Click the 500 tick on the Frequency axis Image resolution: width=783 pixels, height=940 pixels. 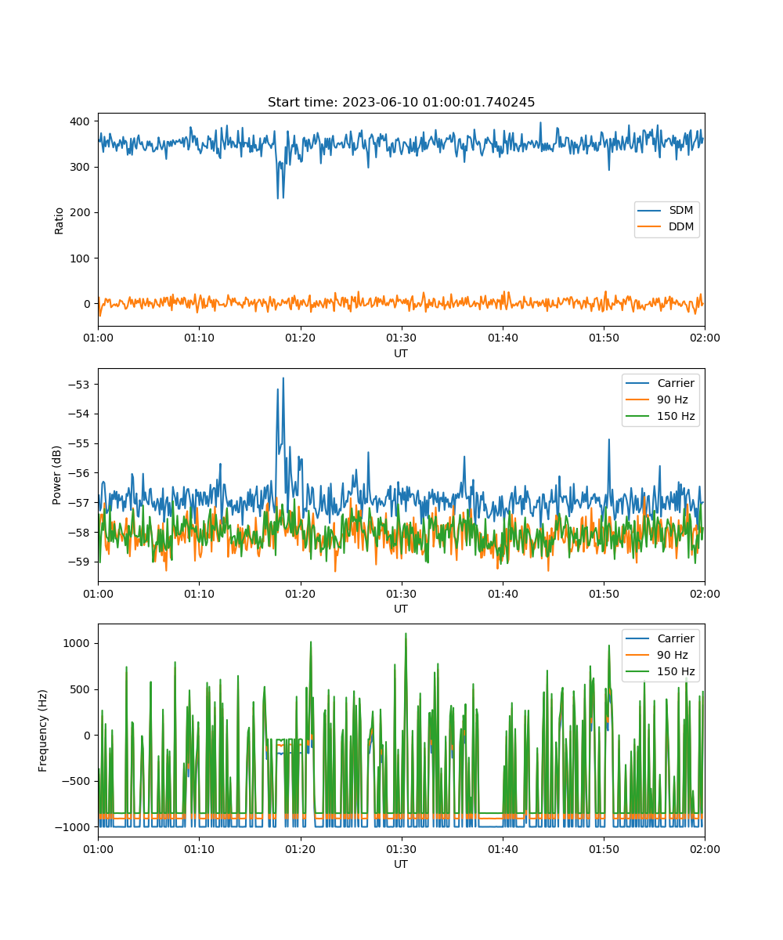pos(81,689)
